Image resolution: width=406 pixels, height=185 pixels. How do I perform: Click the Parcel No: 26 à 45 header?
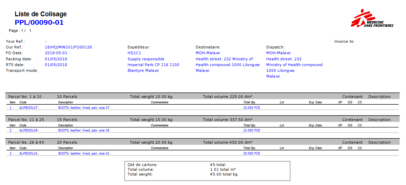pos(26,142)
